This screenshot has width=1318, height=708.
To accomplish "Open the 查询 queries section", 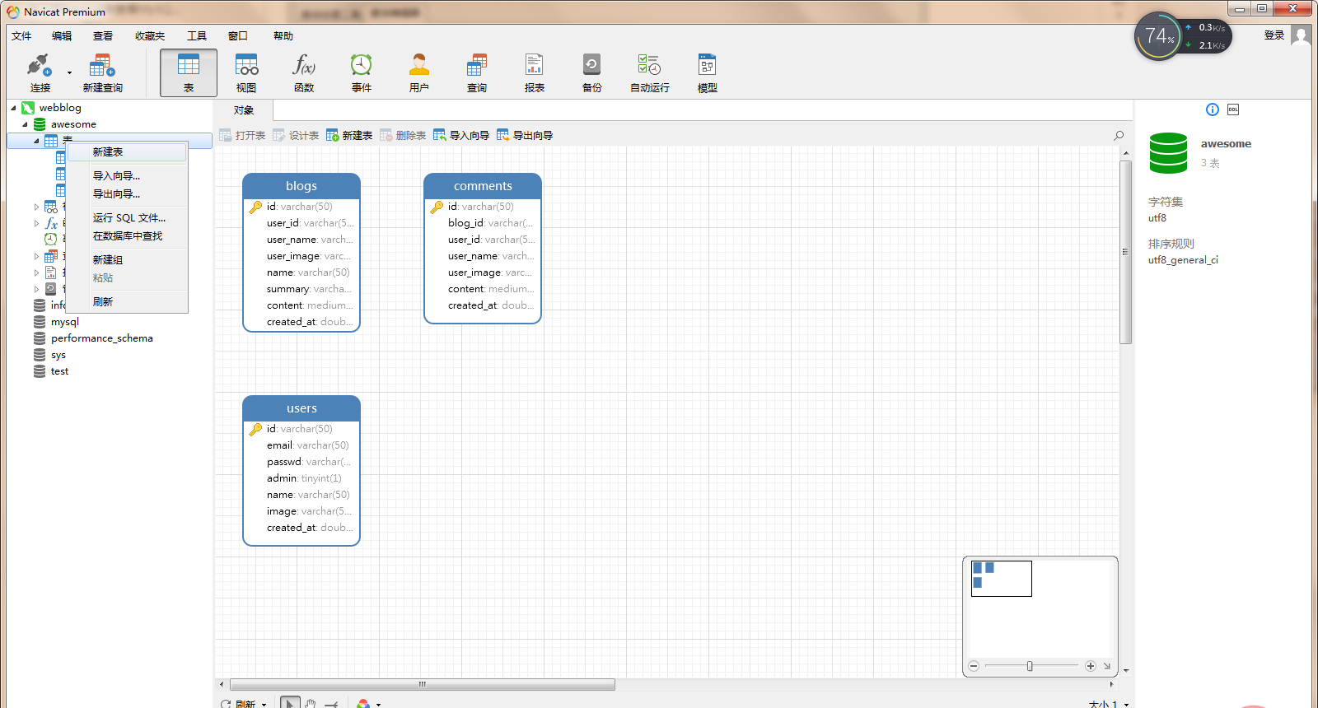I will tap(477, 72).
